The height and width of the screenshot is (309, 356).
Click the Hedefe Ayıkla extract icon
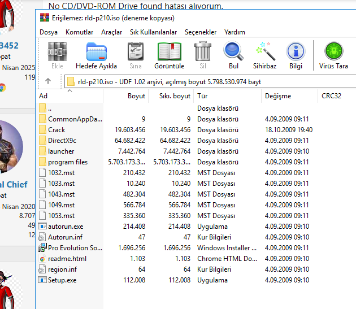pos(97,51)
